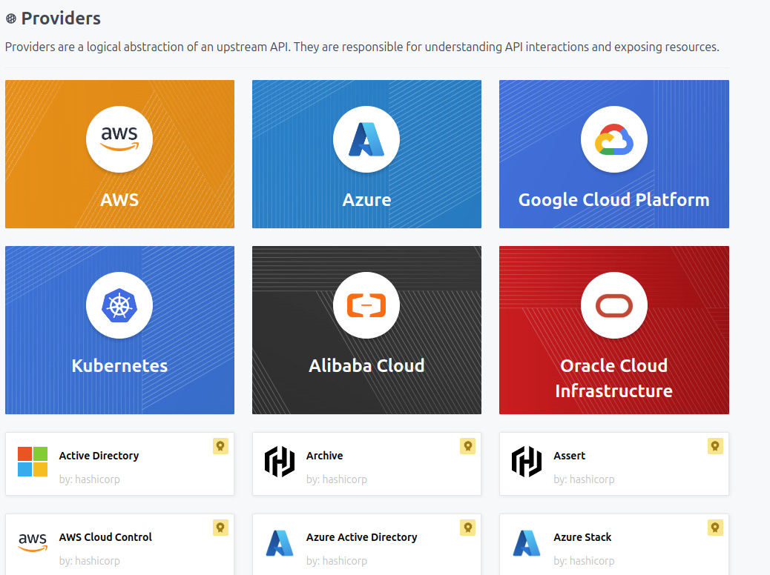
Task: Click the Oracle red oval logo
Action: (x=613, y=305)
